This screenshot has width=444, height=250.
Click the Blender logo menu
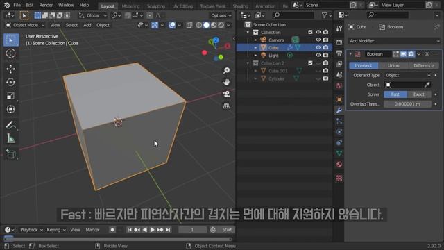[x=6, y=5]
